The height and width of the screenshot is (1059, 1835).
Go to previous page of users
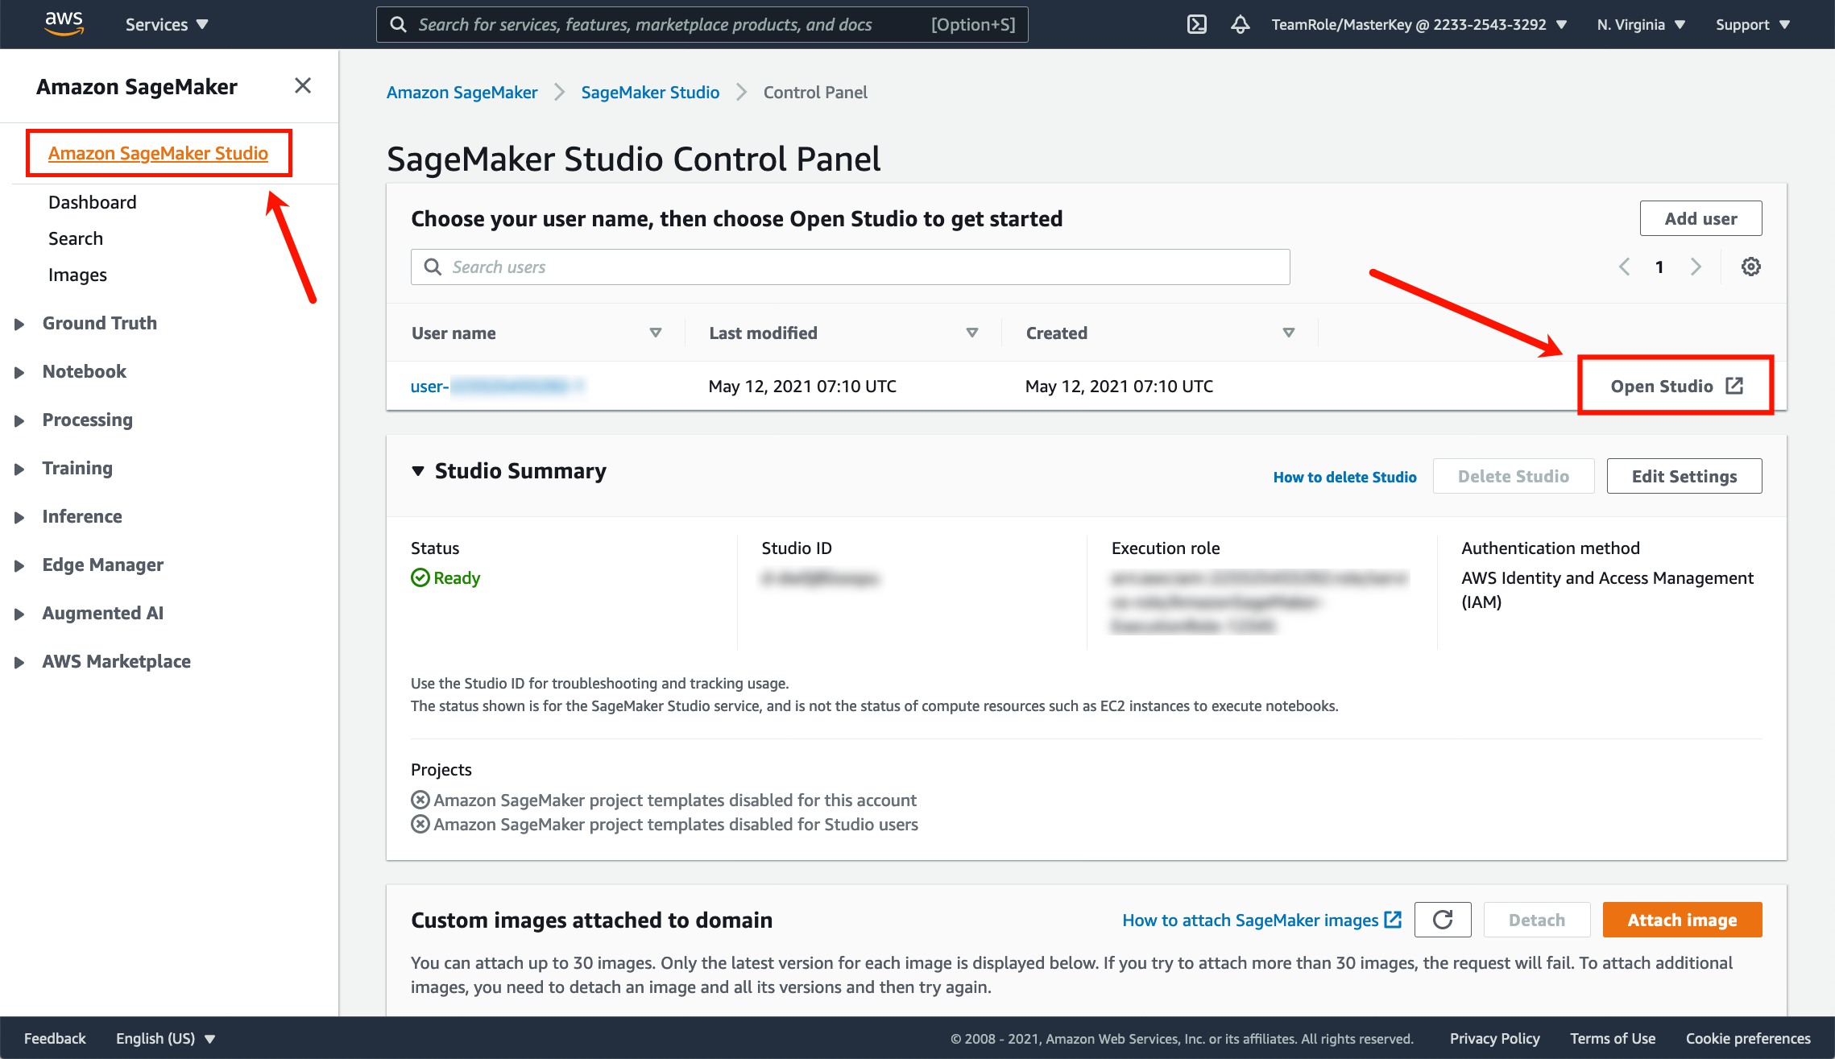[x=1625, y=267]
